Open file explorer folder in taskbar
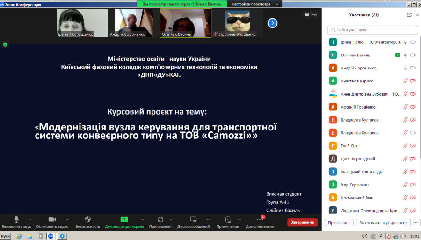This screenshot has width=421, height=240. [x=29, y=236]
